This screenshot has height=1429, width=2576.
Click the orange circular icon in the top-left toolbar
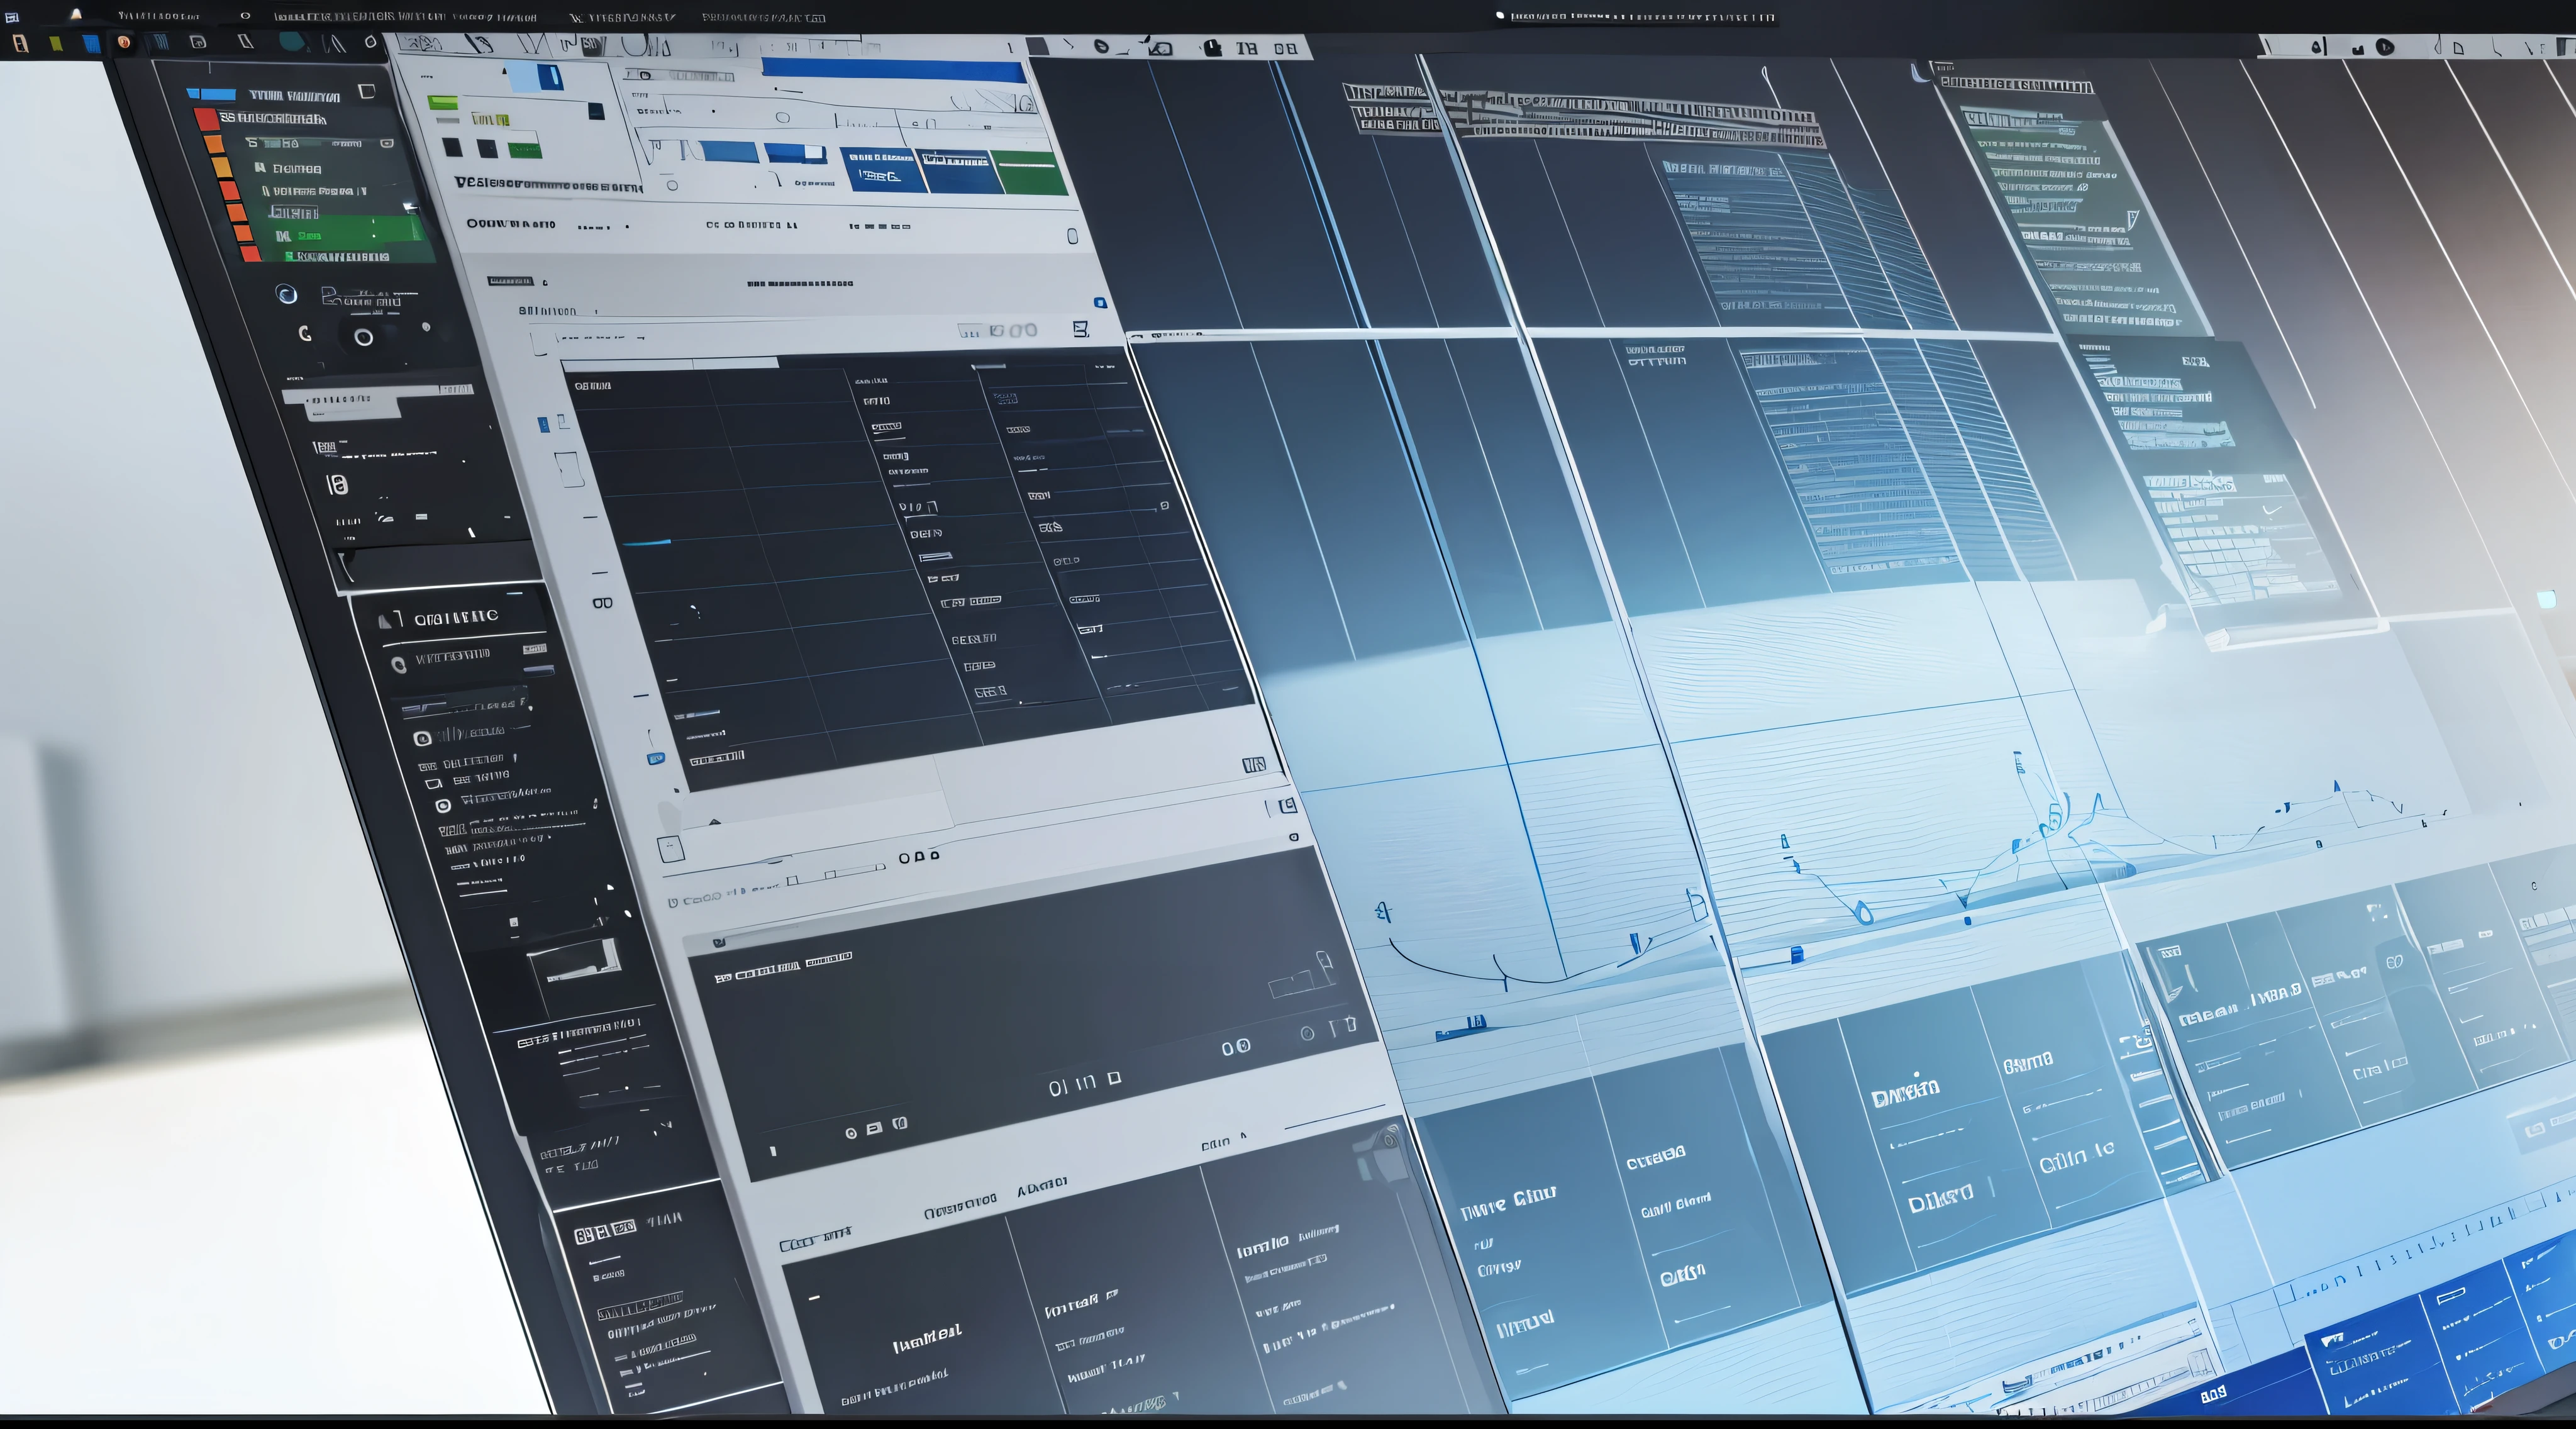124,42
